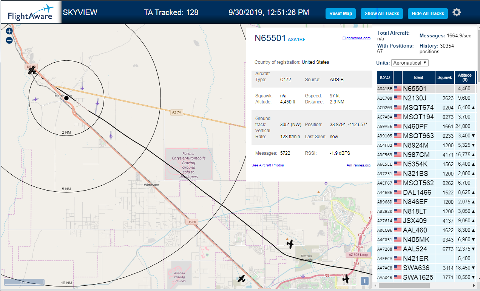Viewport: 480px width, 291px height.
Task: Click the A8A1BF hex code link
Action: point(296,39)
